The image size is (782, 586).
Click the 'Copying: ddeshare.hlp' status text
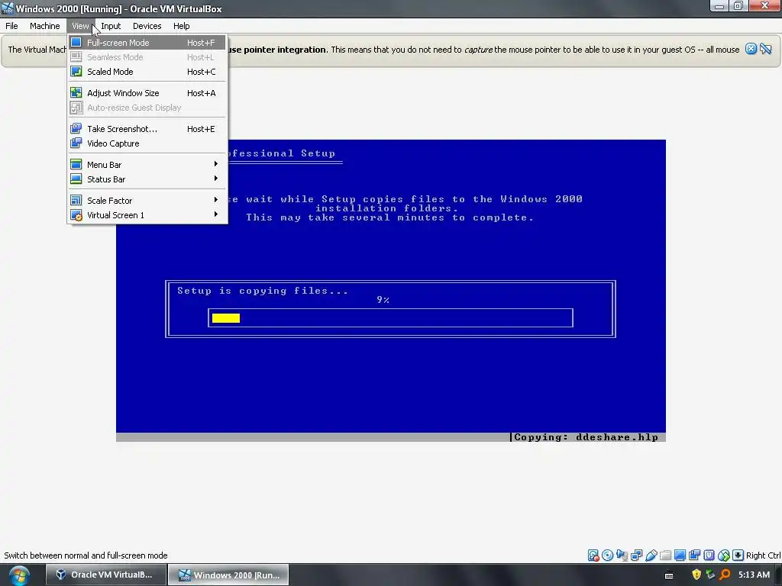(586, 437)
